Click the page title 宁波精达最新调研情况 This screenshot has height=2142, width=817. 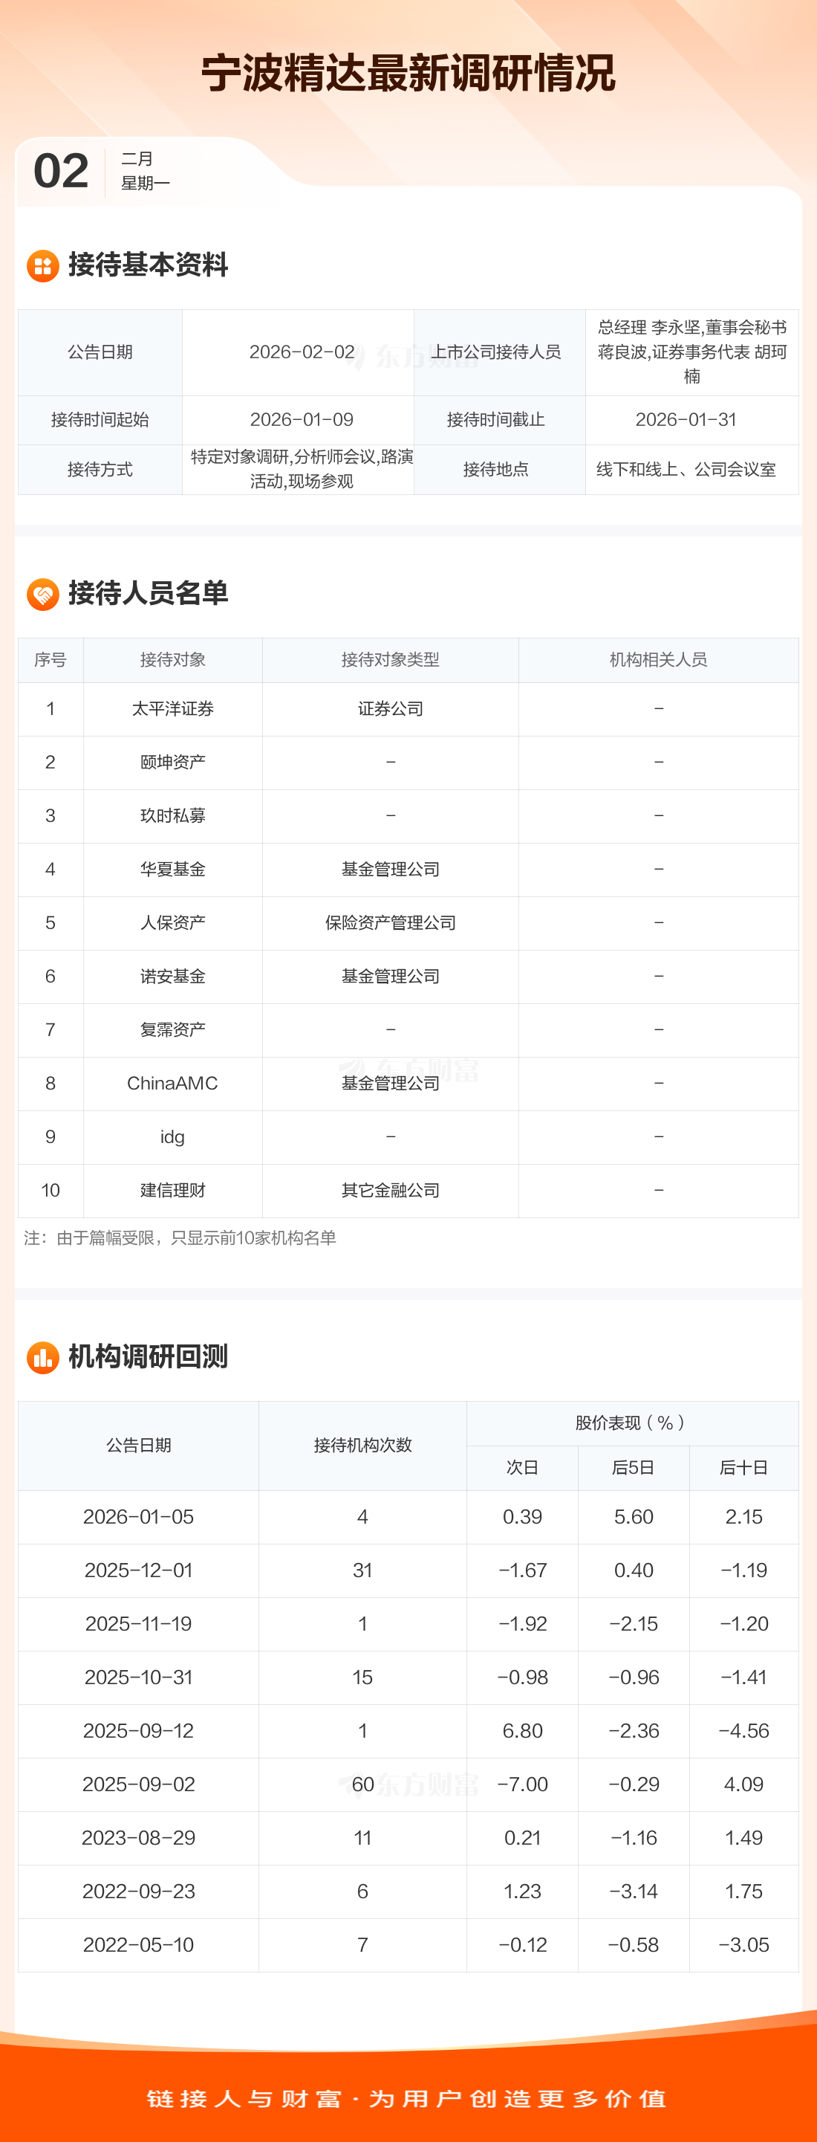tap(408, 73)
